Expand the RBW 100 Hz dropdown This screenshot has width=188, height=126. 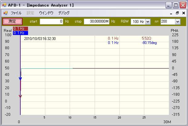pos(147,21)
